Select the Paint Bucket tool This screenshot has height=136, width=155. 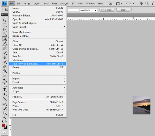click(5, 71)
